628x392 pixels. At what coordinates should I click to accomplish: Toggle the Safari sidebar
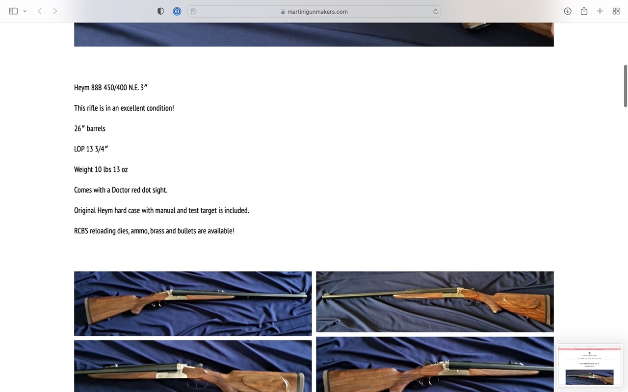click(13, 11)
